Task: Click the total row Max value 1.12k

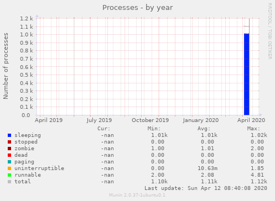Action: click(259, 182)
